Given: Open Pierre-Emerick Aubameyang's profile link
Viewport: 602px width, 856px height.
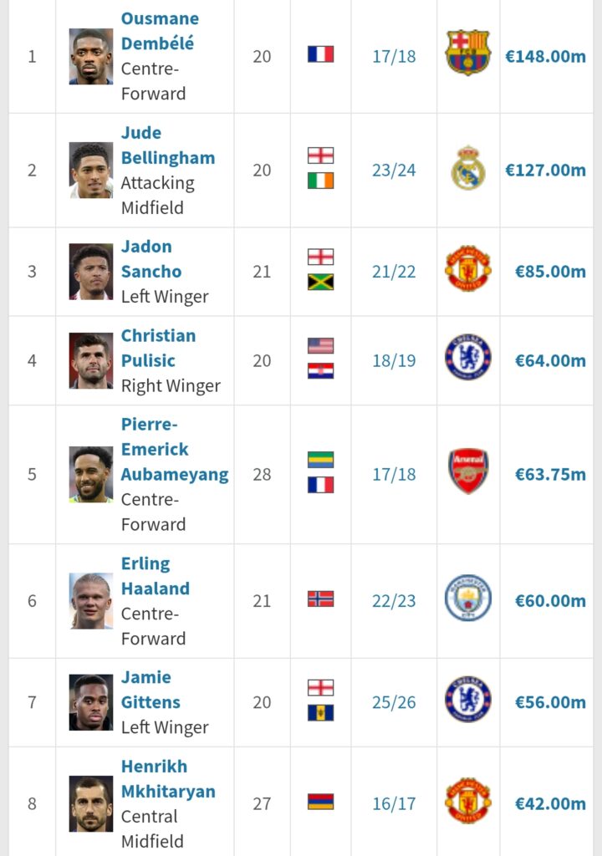Looking at the screenshot, I should tap(174, 449).
